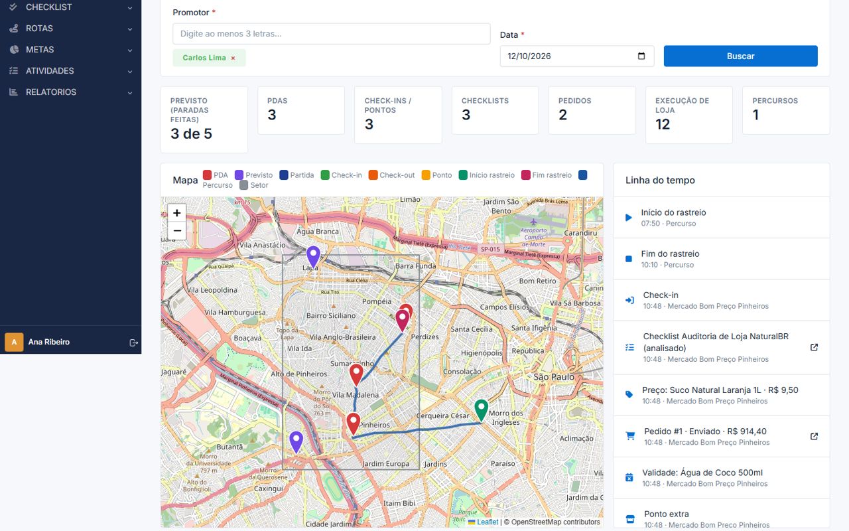Open Pedido #1 via its external link icon

point(814,436)
